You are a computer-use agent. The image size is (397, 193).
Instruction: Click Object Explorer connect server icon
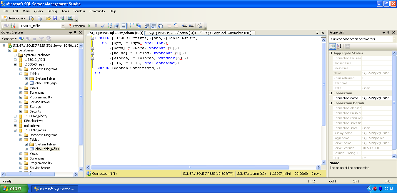click(x=21, y=39)
